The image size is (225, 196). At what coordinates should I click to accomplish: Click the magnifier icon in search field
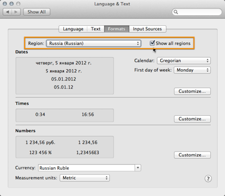tap(176, 12)
